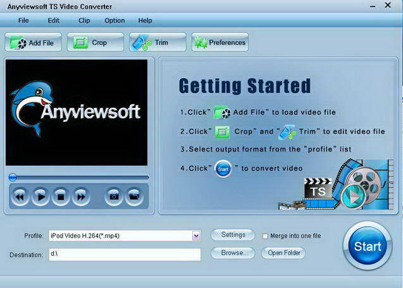Screen dimensions: 403x288
Task: Take a snapshot with the camera icon
Action: [114, 196]
